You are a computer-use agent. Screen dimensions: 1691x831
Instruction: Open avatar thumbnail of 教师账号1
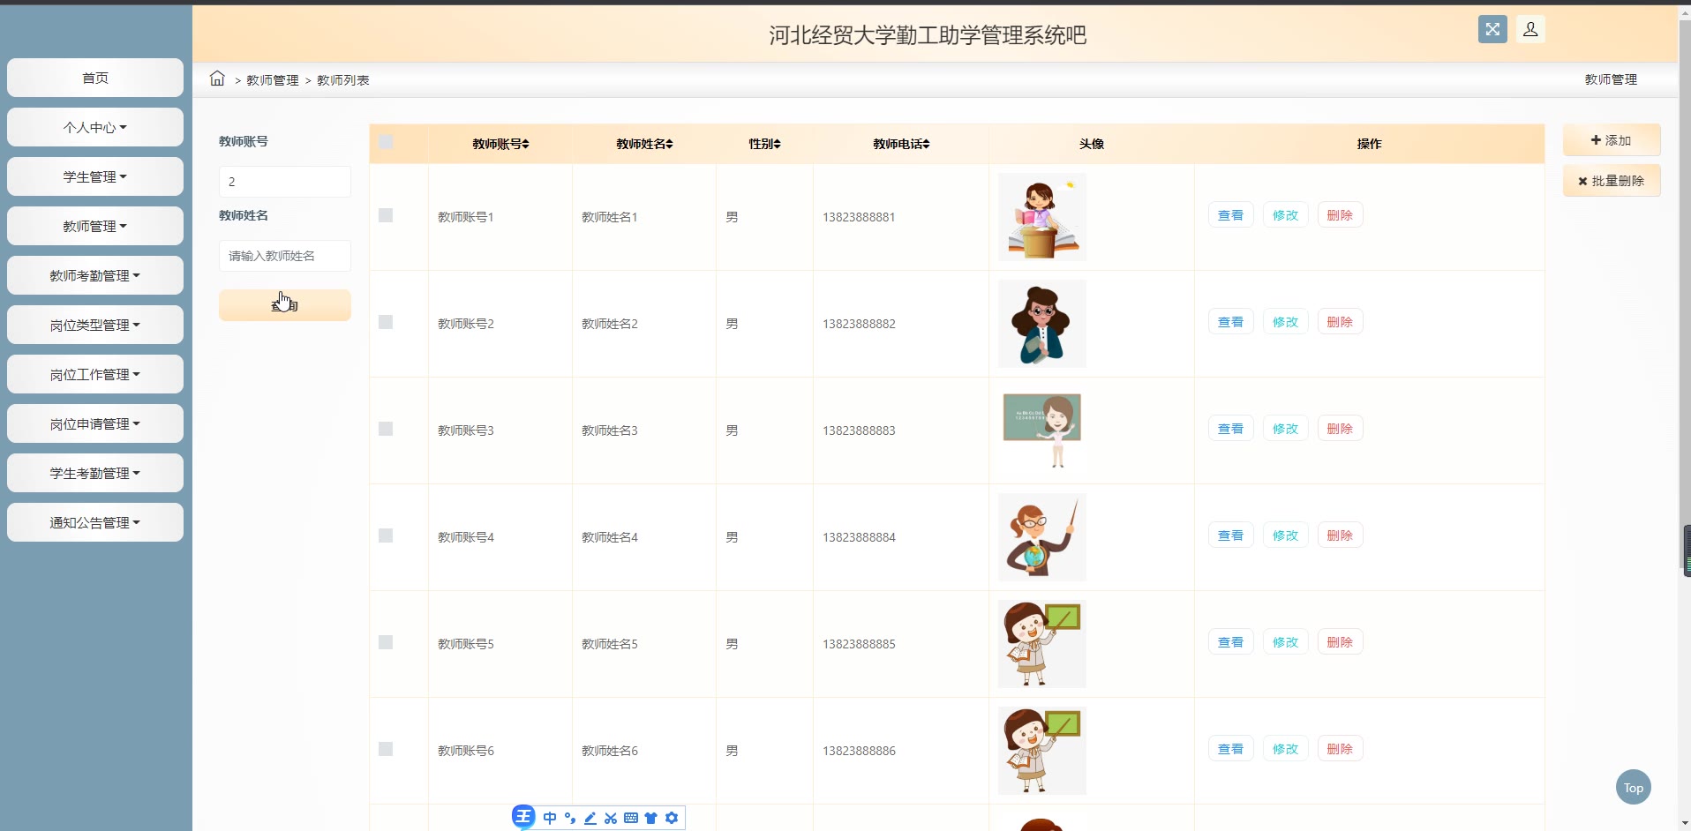[x=1042, y=217]
